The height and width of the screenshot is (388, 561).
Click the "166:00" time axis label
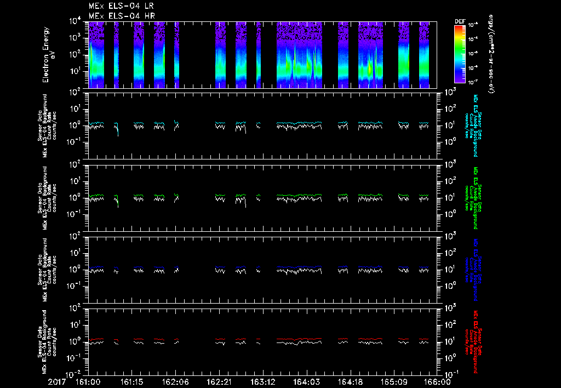pos(437,382)
